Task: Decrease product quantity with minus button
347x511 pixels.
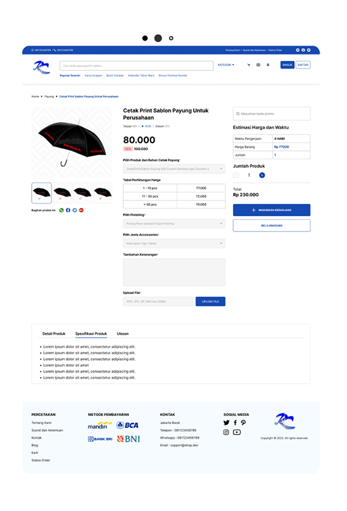Action: tap(236, 176)
